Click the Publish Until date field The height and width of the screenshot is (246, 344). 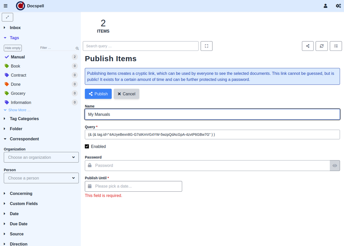coord(133,186)
